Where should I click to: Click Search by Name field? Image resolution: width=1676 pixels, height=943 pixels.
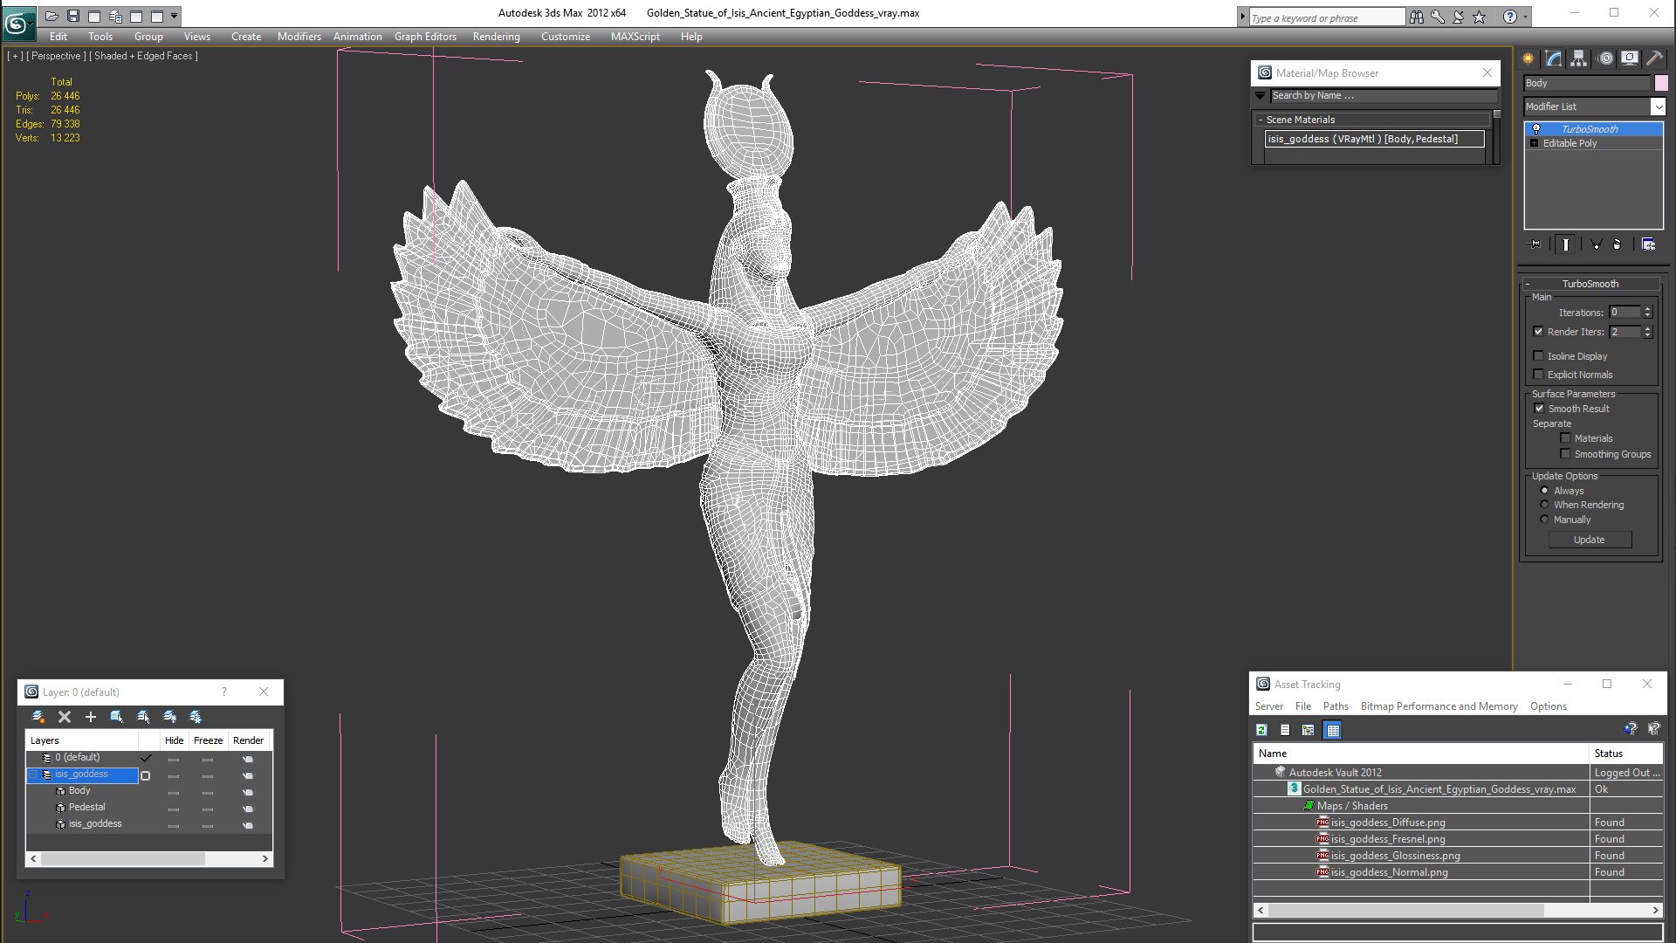[x=1383, y=96]
